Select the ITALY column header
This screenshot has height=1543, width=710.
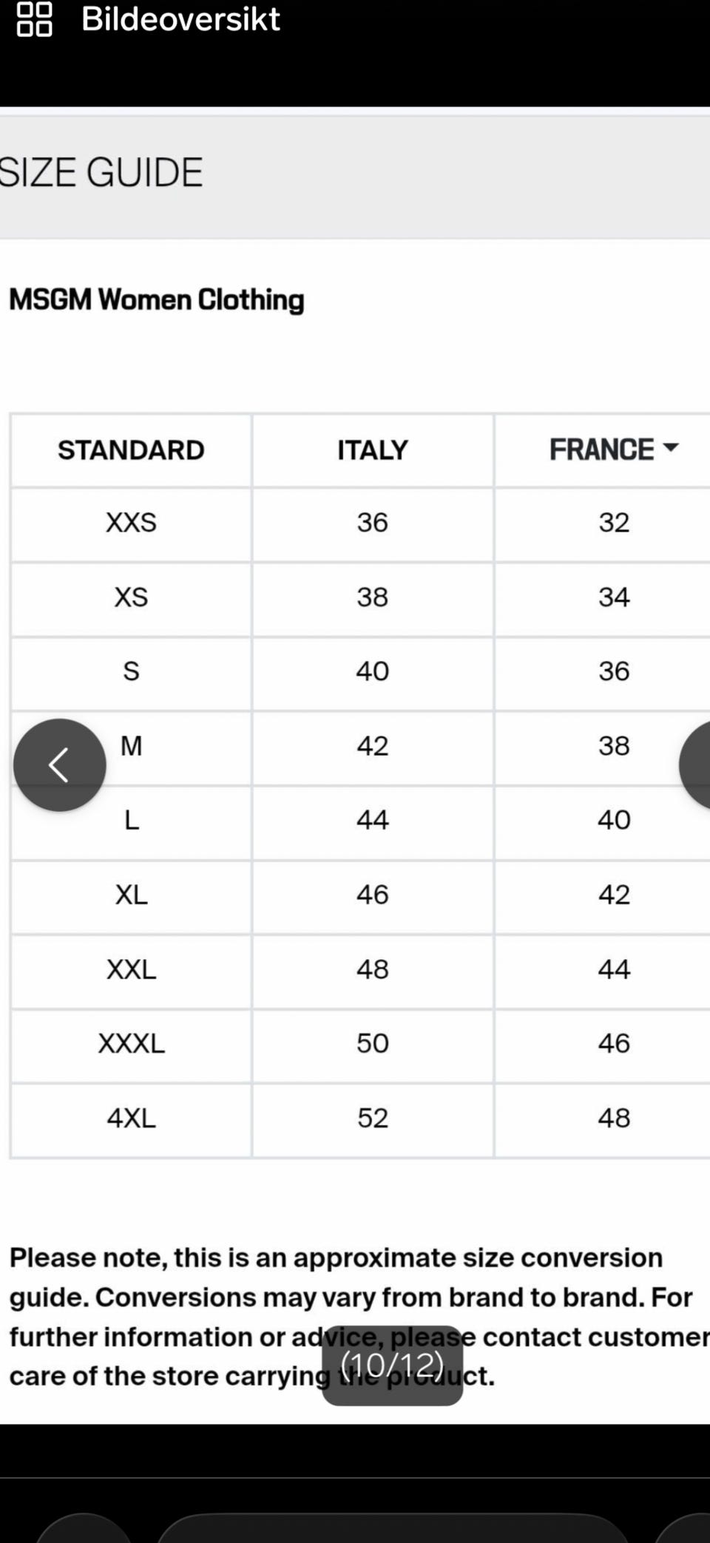click(x=373, y=450)
